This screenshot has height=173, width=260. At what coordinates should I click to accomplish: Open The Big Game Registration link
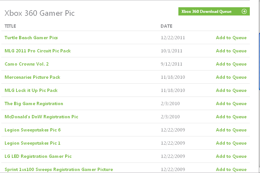(x=34, y=103)
